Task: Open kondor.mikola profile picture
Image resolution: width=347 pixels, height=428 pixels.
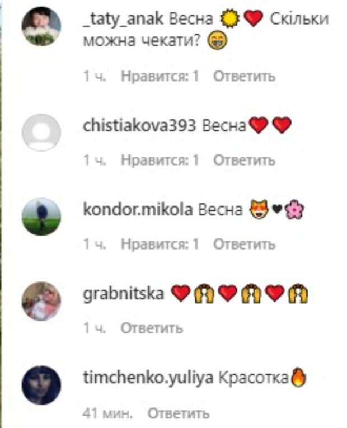Action: tap(41, 217)
